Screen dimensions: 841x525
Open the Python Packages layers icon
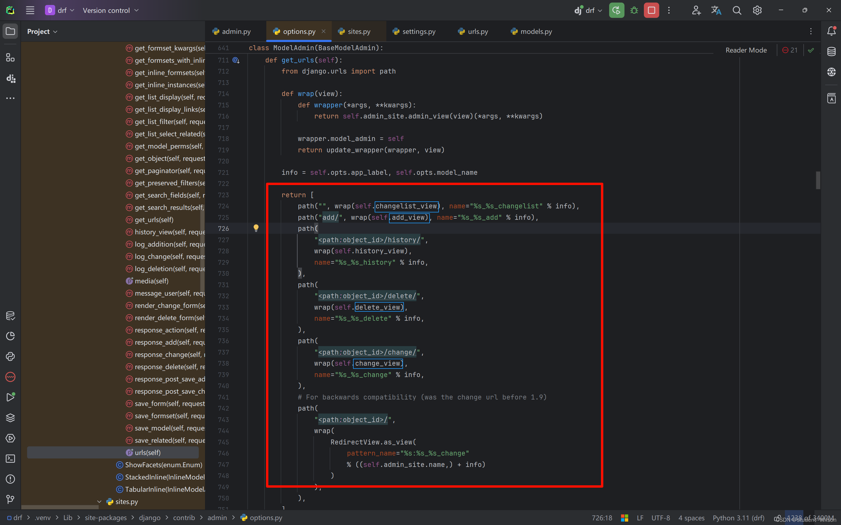tap(11, 418)
